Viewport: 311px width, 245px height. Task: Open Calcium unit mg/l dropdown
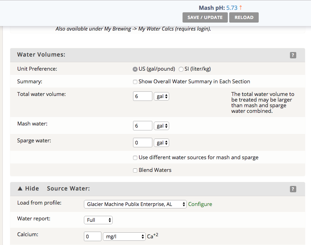pyautogui.click(x=124, y=237)
